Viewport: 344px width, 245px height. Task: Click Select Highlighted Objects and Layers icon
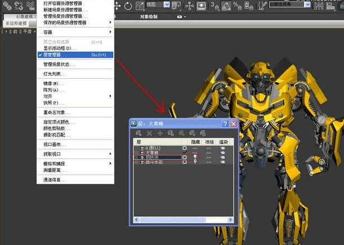tap(171, 133)
